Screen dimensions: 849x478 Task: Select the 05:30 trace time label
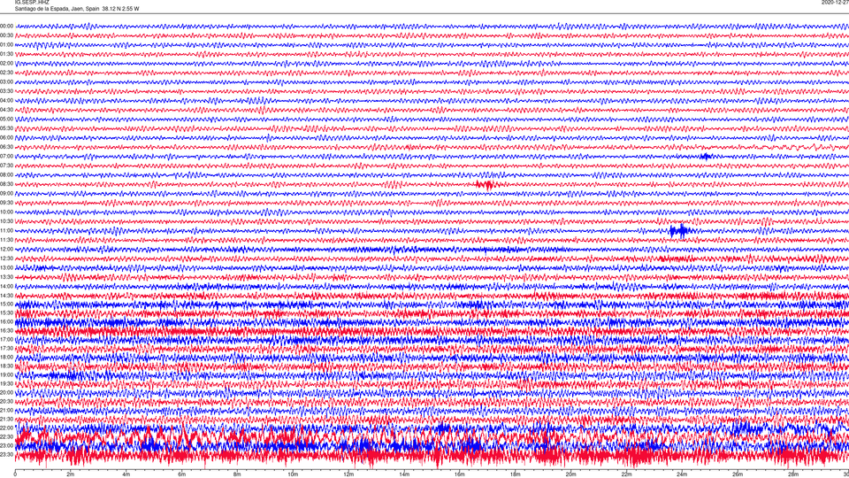(6, 127)
